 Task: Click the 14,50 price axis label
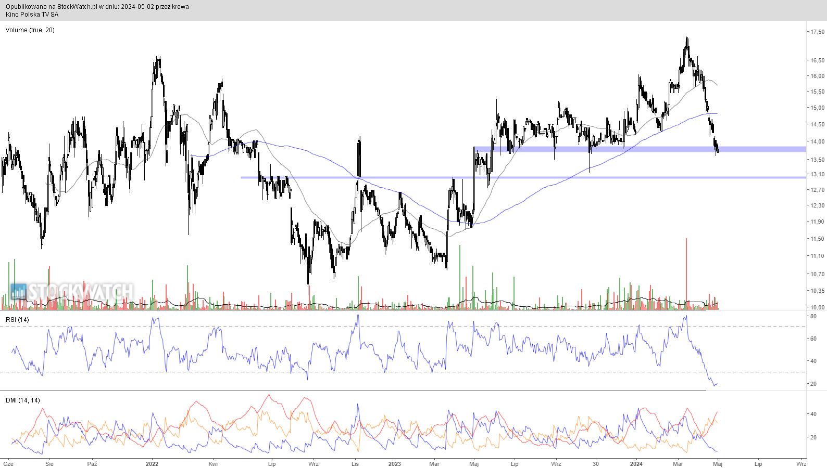(x=817, y=124)
